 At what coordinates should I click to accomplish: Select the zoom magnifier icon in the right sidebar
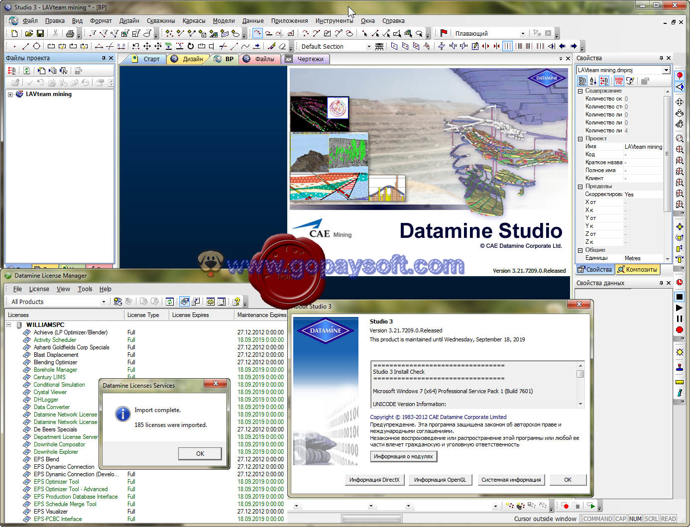click(680, 138)
